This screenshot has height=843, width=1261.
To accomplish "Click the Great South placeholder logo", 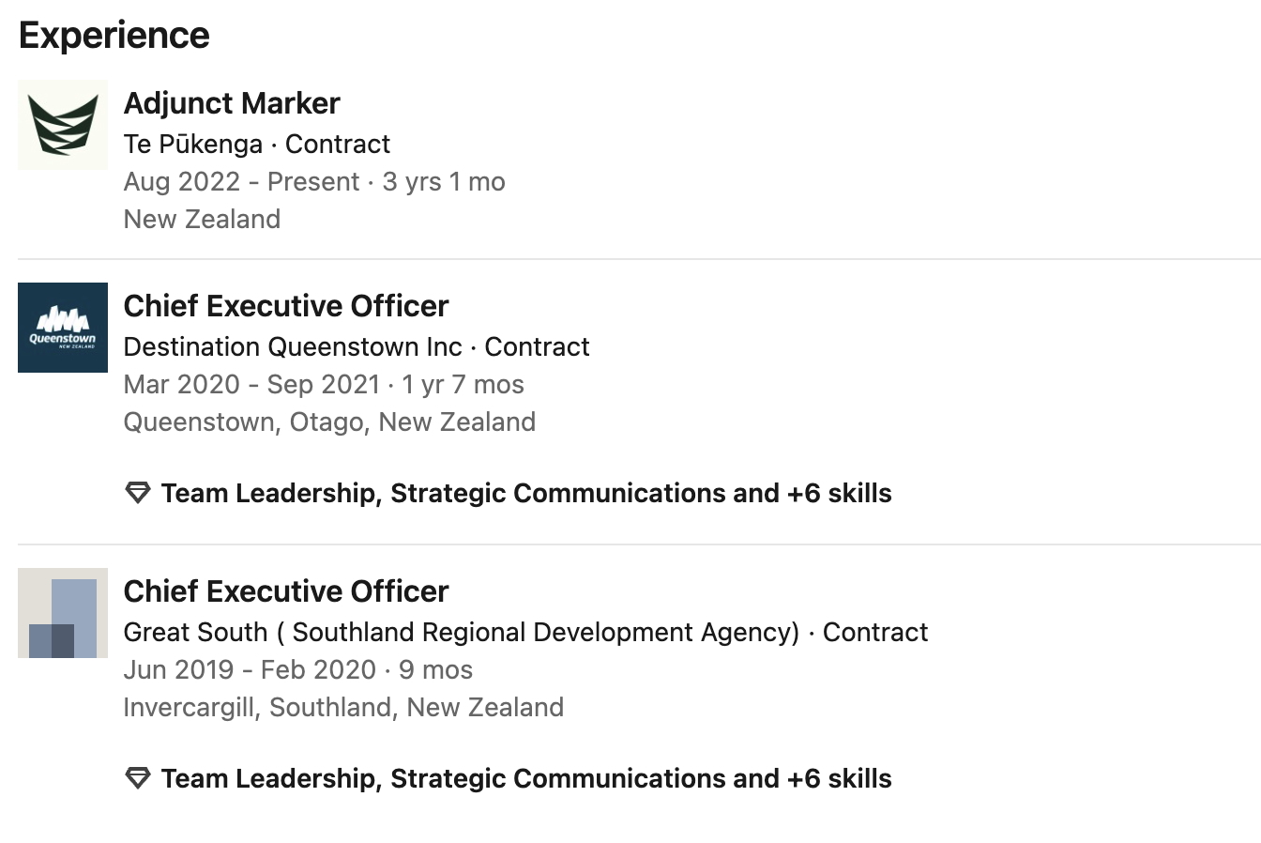I will pos(63,613).
